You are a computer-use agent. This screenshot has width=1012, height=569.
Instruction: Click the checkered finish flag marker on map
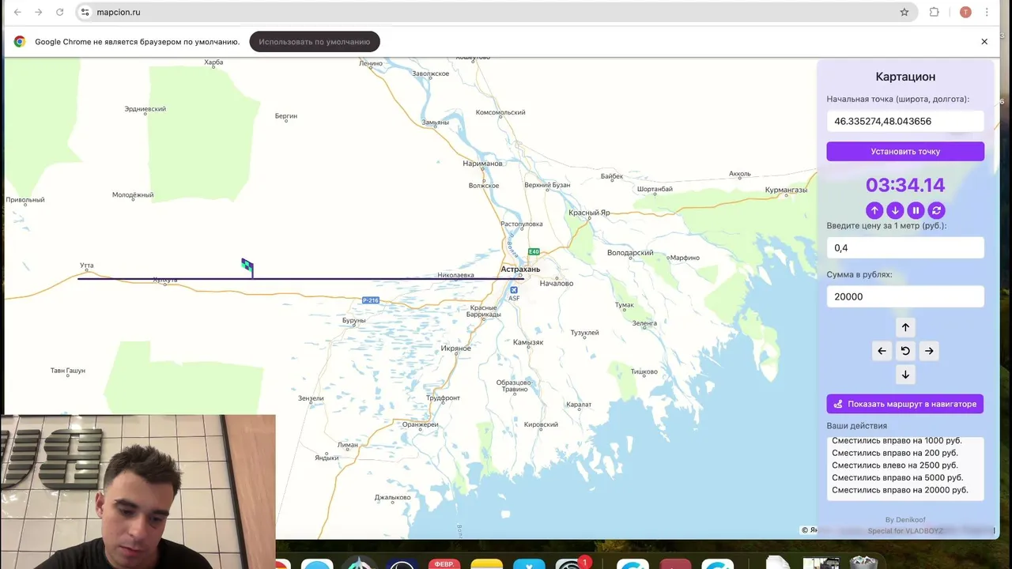pyautogui.click(x=247, y=266)
